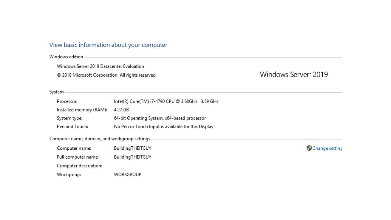Click 'No Pen or Touch Input' value
This screenshot has width=391, height=220.
pos(164,127)
